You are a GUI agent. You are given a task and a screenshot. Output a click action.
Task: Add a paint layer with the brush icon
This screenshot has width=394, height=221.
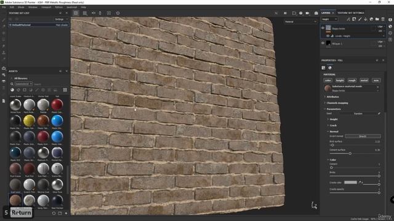[360, 19]
